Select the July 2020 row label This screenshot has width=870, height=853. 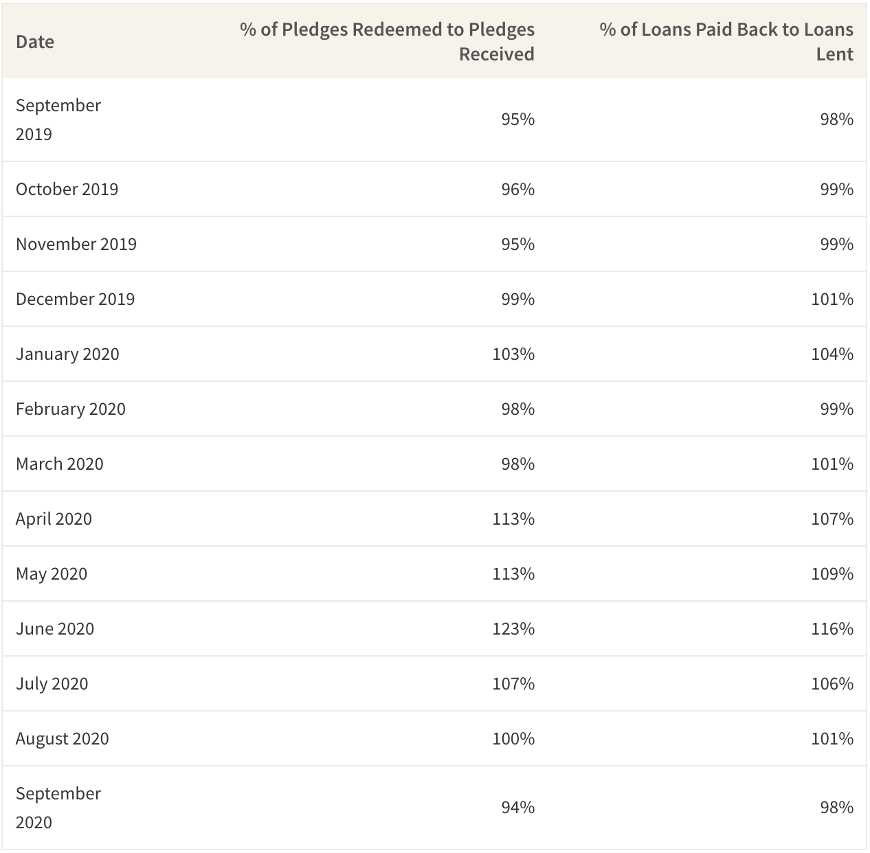click(52, 683)
